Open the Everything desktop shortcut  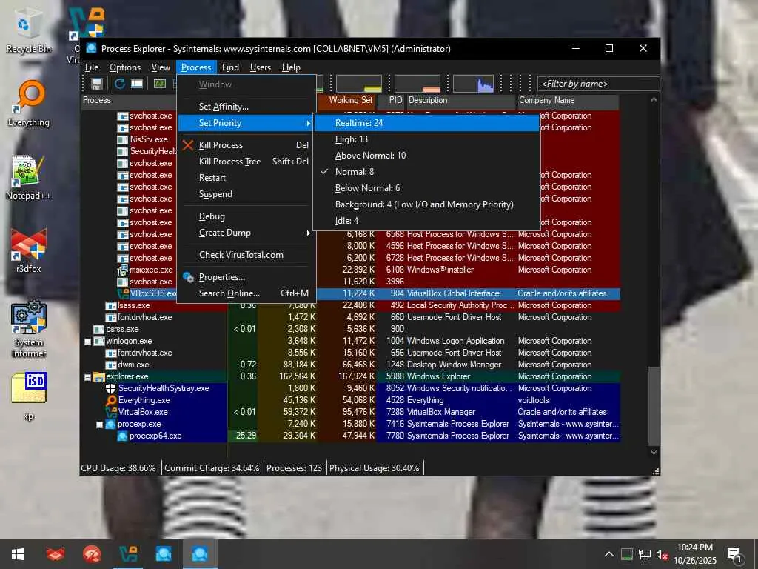coord(28,104)
